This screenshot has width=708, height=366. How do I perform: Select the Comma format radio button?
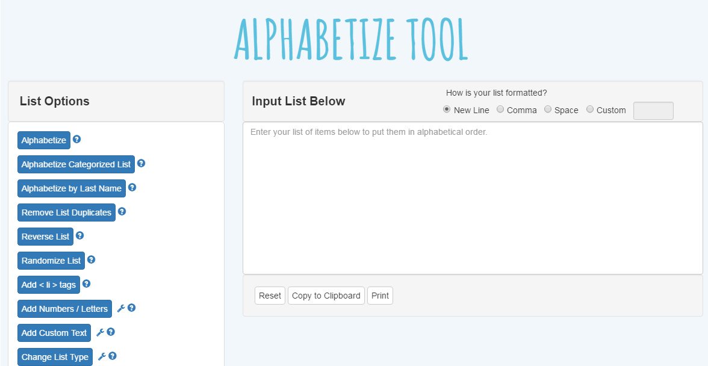coord(500,110)
